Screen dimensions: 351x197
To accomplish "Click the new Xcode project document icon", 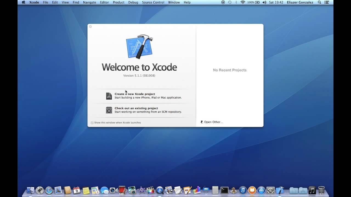I will pyautogui.click(x=109, y=96).
